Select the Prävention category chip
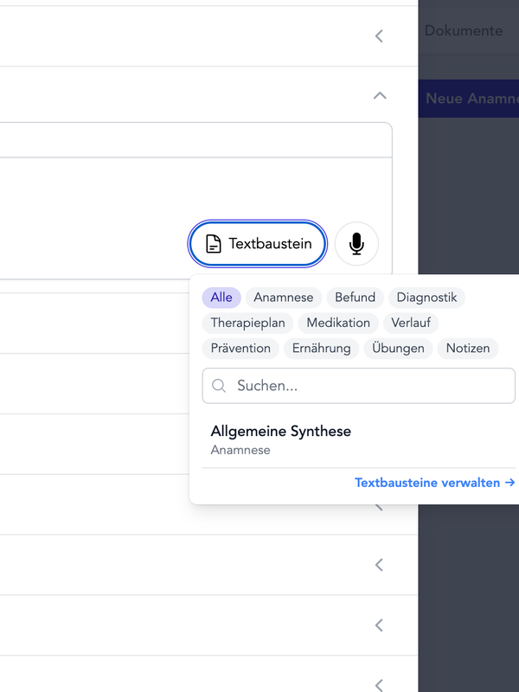Image resolution: width=519 pixels, height=692 pixels. pyautogui.click(x=240, y=349)
